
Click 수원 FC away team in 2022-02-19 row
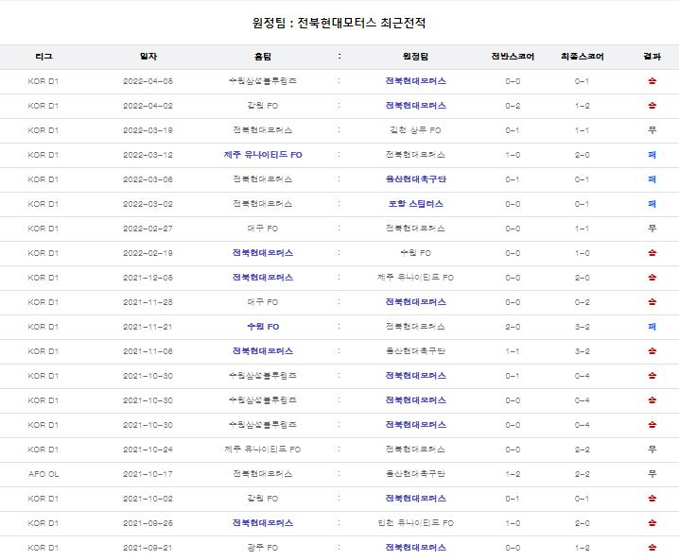pos(415,253)
